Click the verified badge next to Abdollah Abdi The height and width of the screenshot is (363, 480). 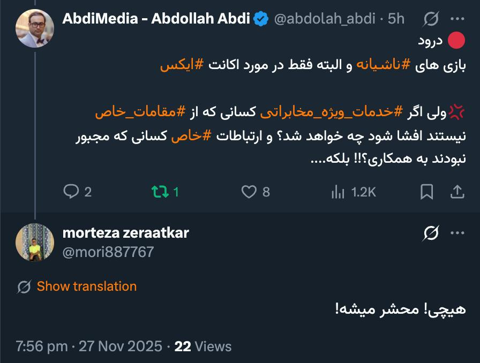(x=261, y=19)
